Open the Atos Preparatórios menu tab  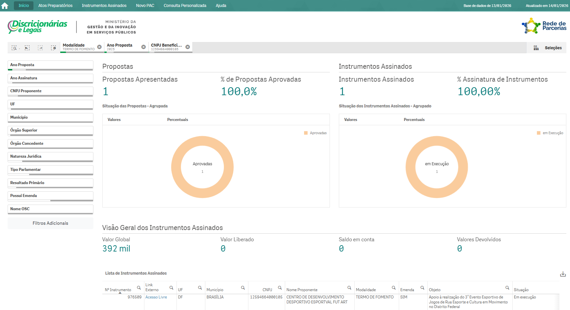coord(55,6)
